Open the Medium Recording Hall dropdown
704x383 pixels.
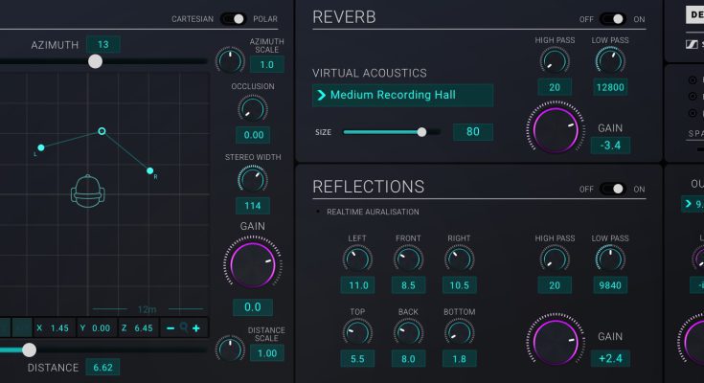click(403, 95)
